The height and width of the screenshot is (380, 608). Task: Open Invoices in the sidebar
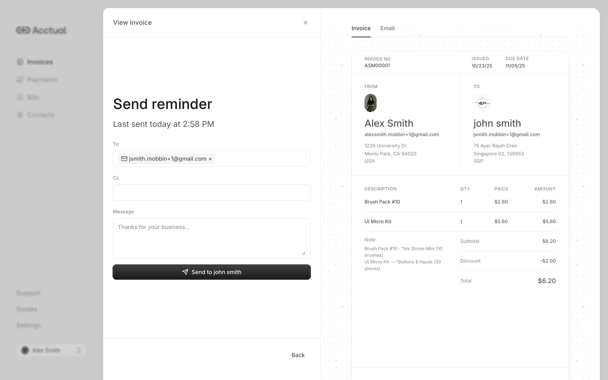pyautogui.click(x=40, y=62)
